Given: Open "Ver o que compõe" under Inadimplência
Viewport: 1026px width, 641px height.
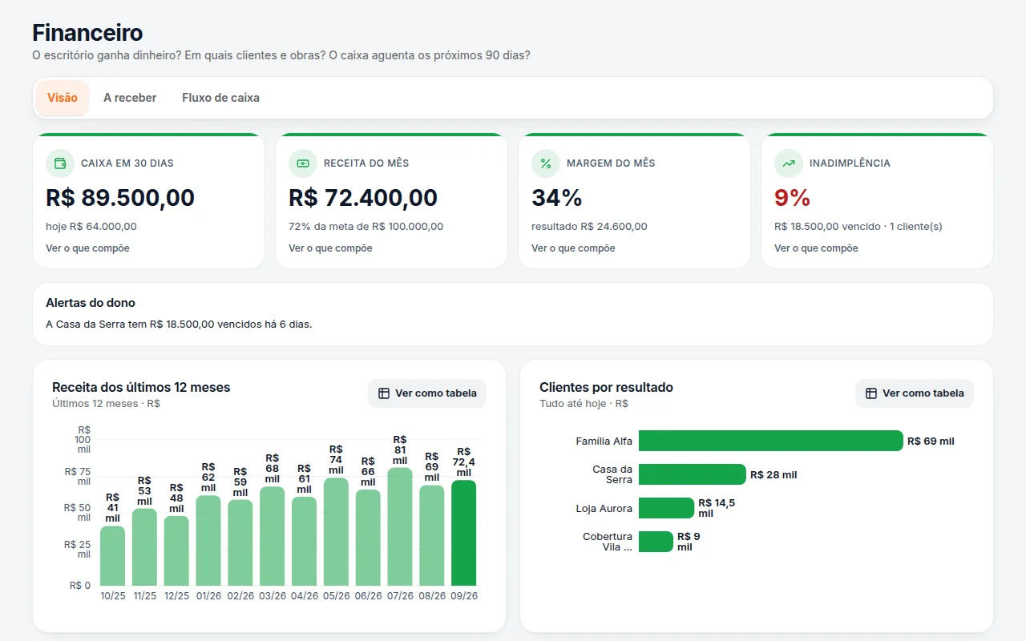Looking at the screenshot, I should point(816,248).
